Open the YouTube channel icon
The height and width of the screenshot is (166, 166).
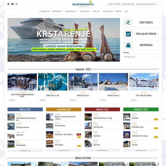click(x=13, y=4)
